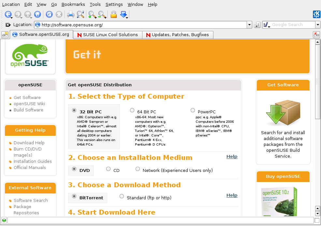Open the View menu

41,4
